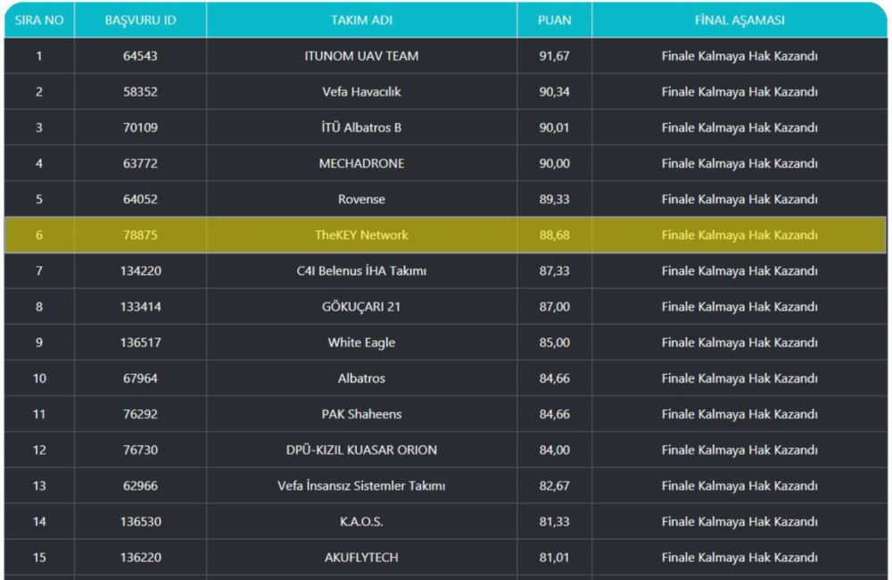Click final status cell for AKUFLYTECH

739,557
